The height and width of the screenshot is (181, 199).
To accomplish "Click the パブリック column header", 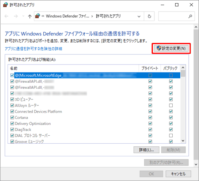I will coord(170,68).
